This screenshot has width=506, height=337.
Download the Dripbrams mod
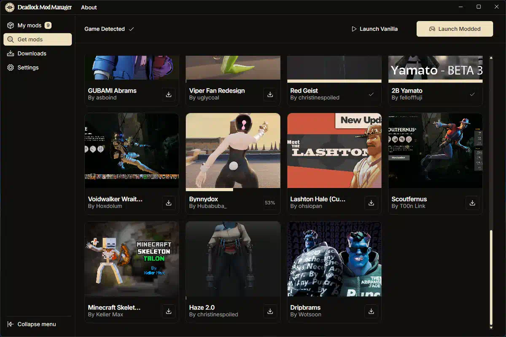(x=371, y=311)
